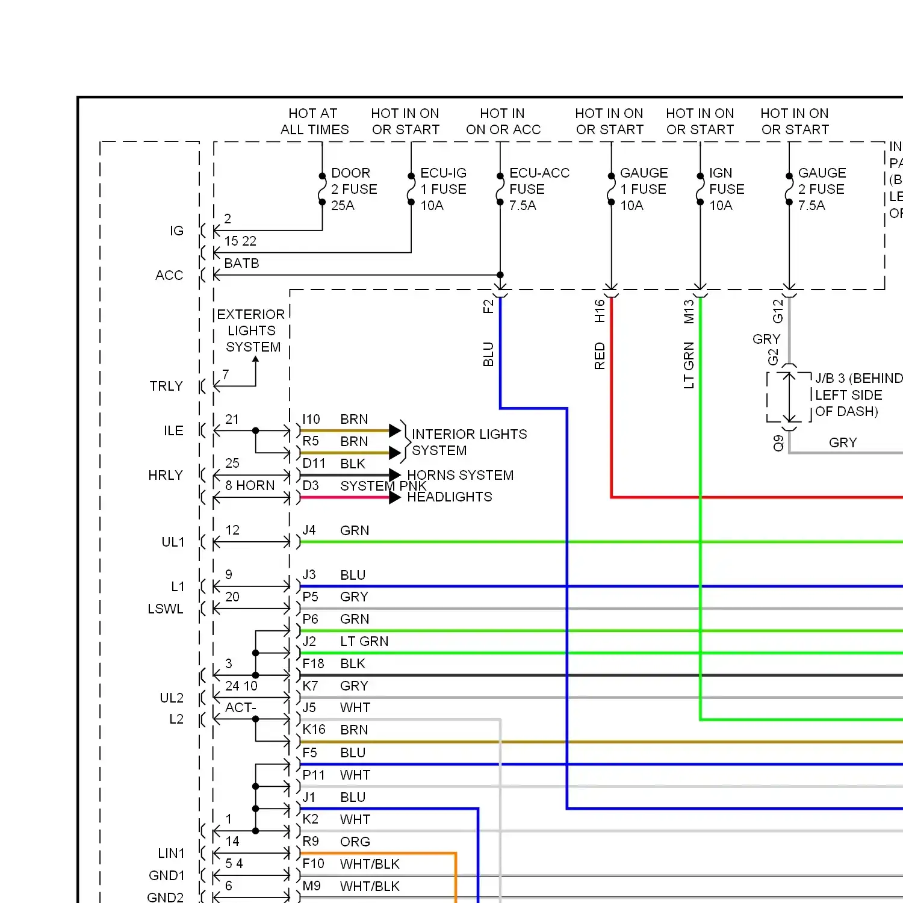Select the HOT IN ON OR ACC header
This screenshot has width=903, height=903.
click(x=503, y=122)
